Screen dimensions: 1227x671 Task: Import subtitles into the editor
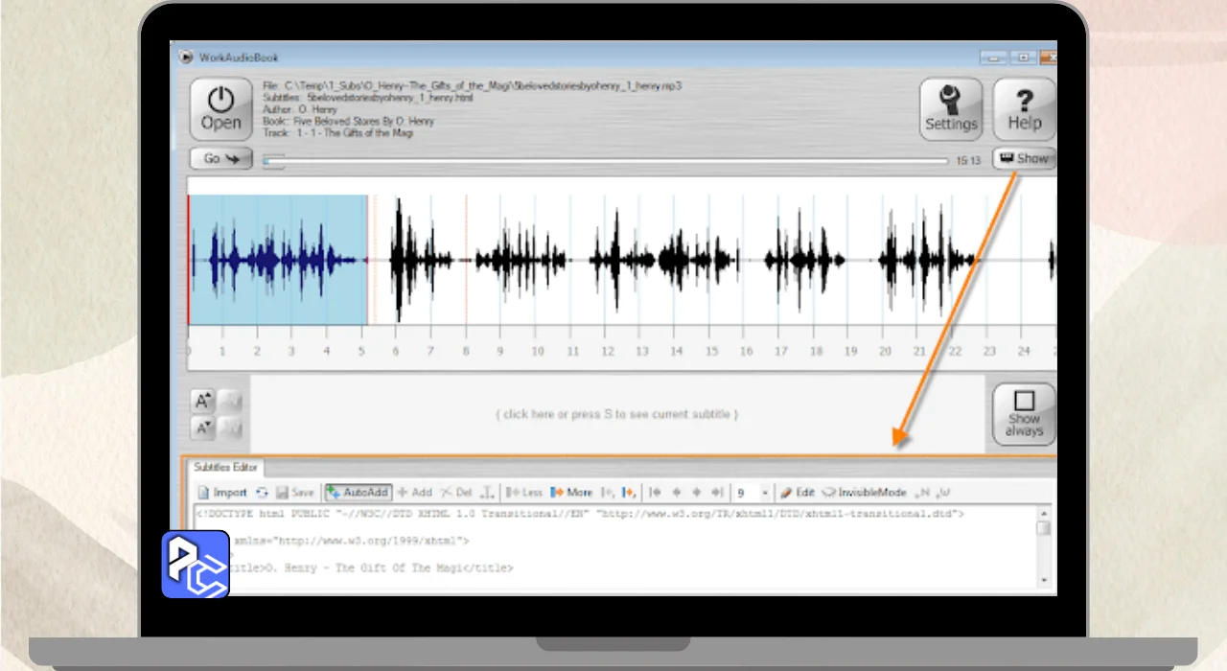tap(222, 493)
